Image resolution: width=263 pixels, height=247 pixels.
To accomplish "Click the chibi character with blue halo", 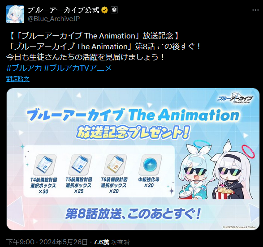I will click(195, 170).
